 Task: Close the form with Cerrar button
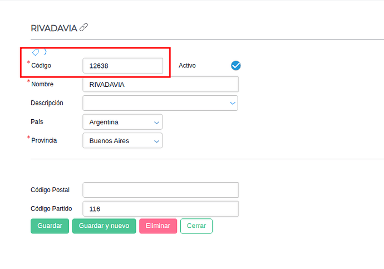point(196,226)
